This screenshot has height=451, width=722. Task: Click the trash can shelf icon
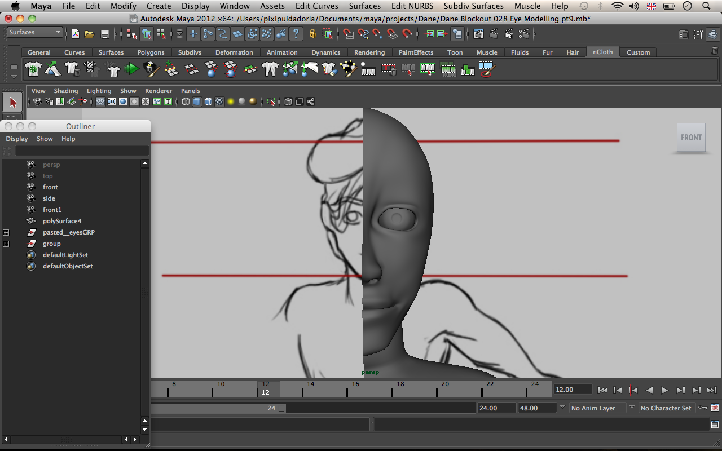pyautogui.click(x=715, y=51)
